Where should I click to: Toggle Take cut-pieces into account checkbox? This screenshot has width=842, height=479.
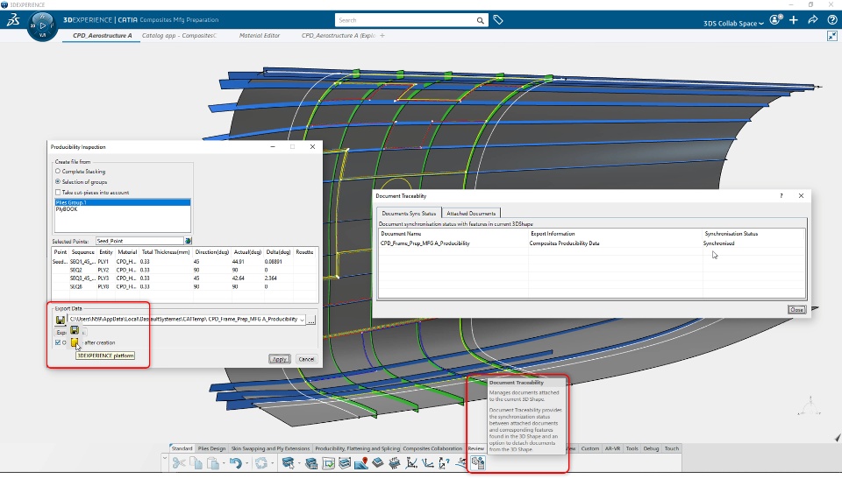click(58, 192)
